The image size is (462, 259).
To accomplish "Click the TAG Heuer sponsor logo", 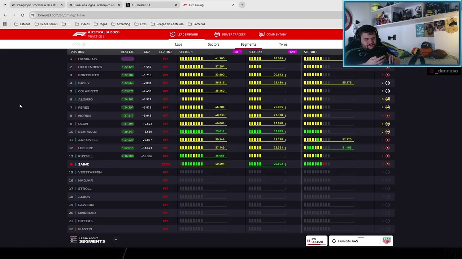I will (387, 241).
